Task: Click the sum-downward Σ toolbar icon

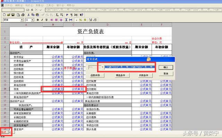Action: tap(62, 15)
